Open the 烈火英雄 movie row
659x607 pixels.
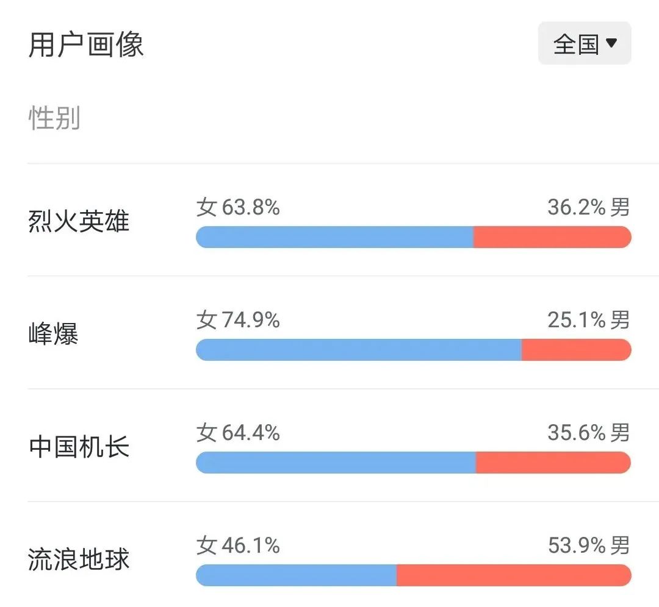(79, 221)
